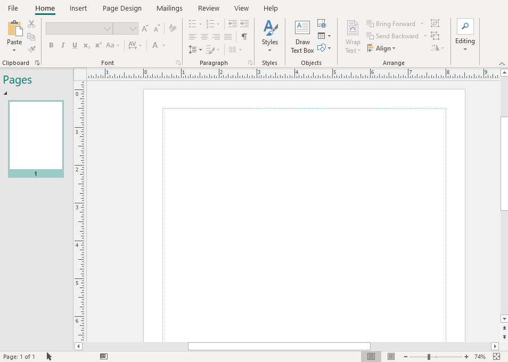Image resolution: width=508 pixels, height=362 pixels.
Task: Click the zoom slider in status bar
Action: point(429,357)
